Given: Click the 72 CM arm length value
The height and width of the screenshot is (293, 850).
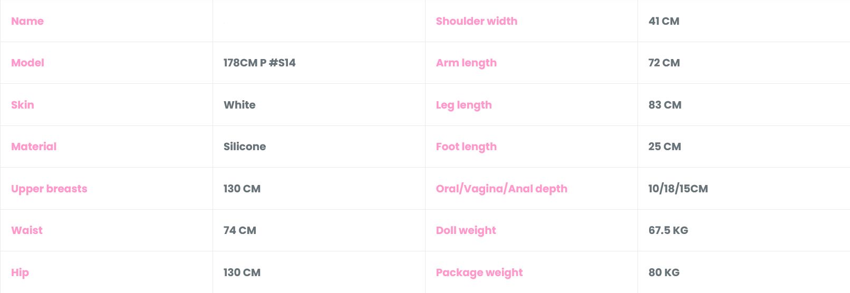Looking at the screenshot, I should (664, 63).
